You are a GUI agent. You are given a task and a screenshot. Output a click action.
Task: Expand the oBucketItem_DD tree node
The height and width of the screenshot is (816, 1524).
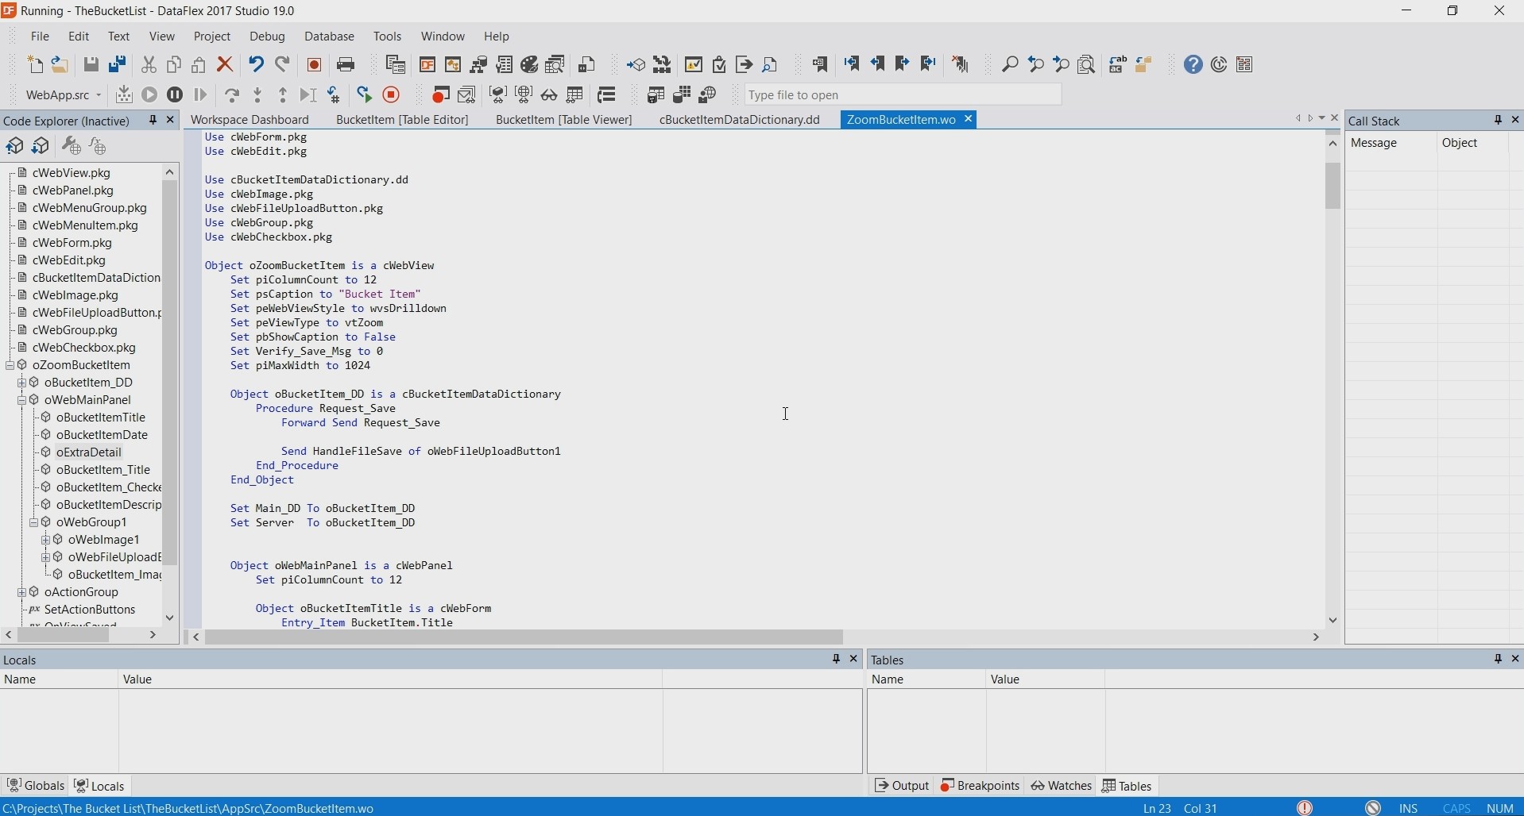(22, 383)
